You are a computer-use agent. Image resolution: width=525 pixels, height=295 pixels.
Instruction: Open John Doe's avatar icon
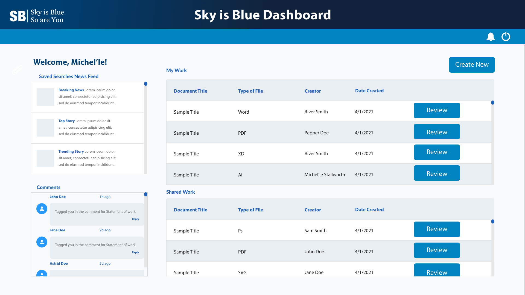point(42,208)
